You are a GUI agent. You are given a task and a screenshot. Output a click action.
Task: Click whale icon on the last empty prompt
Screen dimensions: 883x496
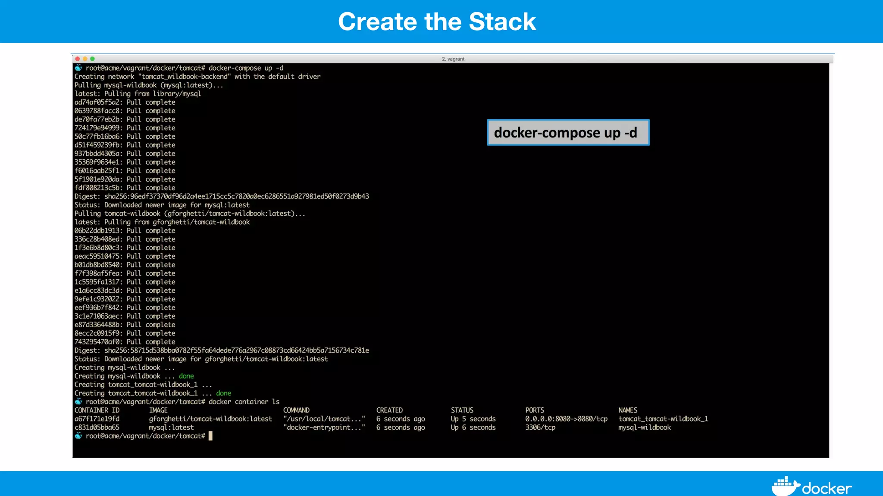78,436
